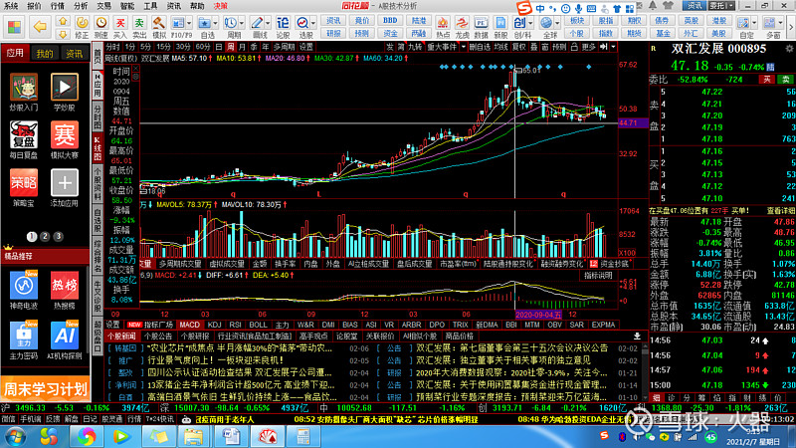Click the download arrow icon in news panel

[637, 336]
